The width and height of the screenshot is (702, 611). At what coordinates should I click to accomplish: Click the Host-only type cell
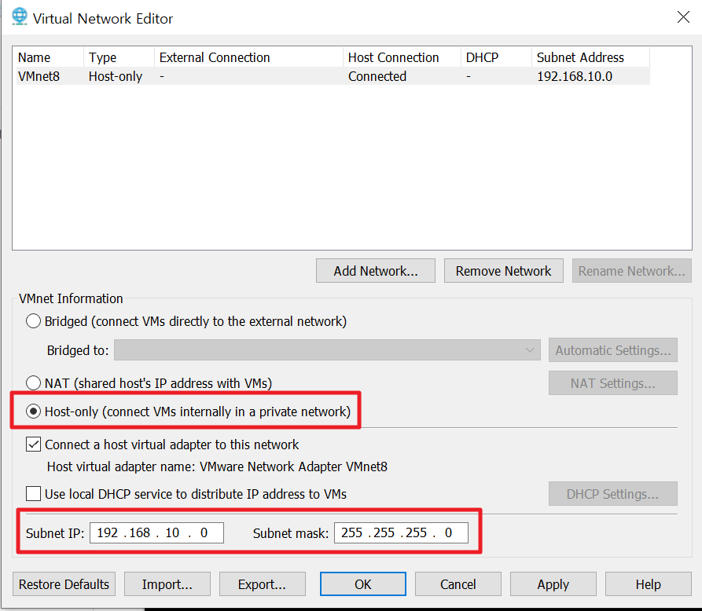(116, 76)
